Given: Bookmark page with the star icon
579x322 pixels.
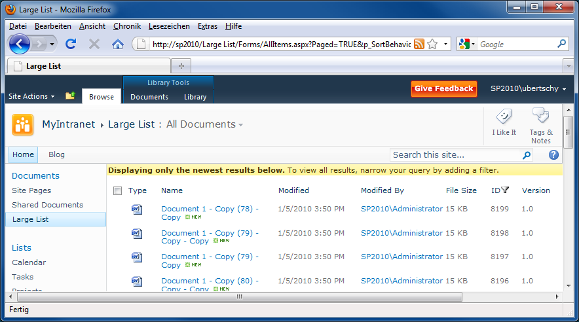Looking at the screenshot, I should [x=432, y=44].
